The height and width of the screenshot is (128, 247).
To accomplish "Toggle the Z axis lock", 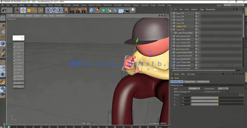I will (x=60, y=10).
